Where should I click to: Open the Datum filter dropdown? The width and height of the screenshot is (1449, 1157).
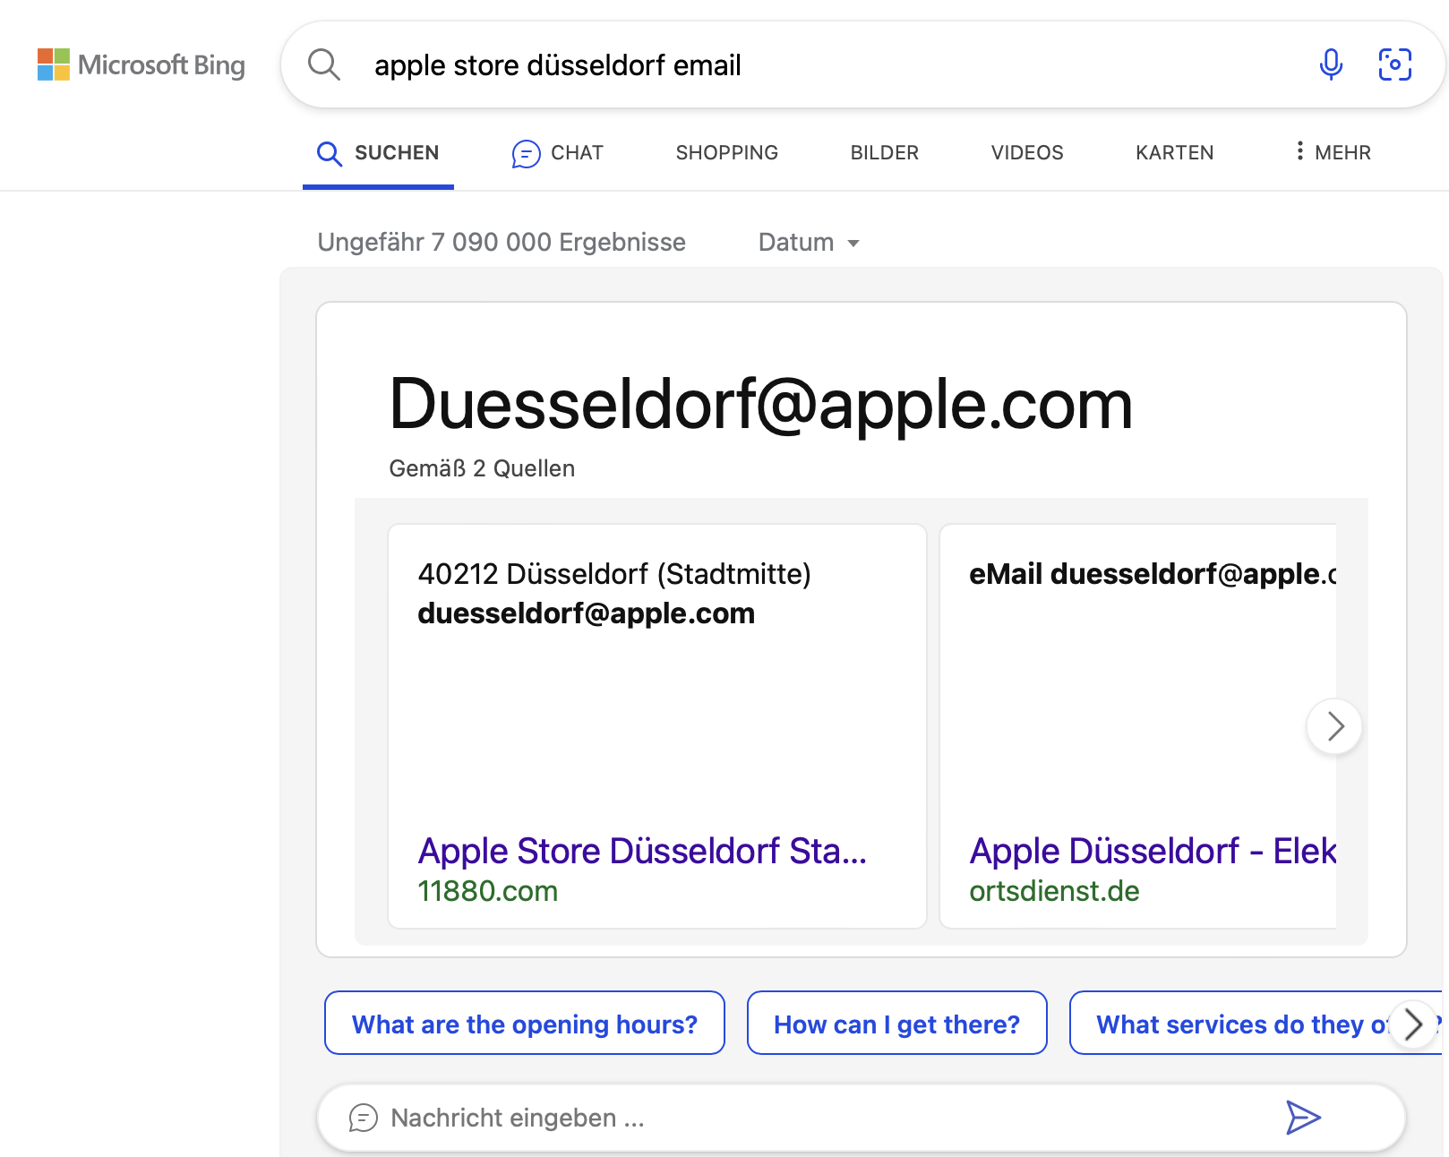(809, 243)
